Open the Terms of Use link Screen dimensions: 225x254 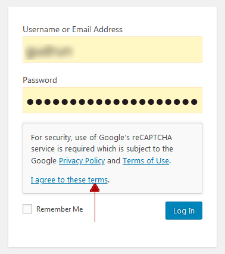coord(146,160)
